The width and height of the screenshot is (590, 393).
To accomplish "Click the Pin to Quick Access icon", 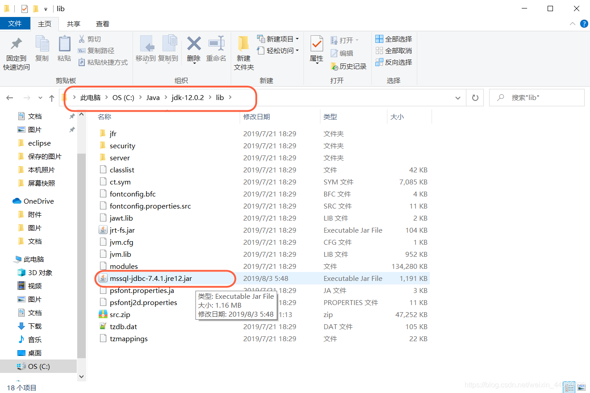I will click(x=17, y=44).
